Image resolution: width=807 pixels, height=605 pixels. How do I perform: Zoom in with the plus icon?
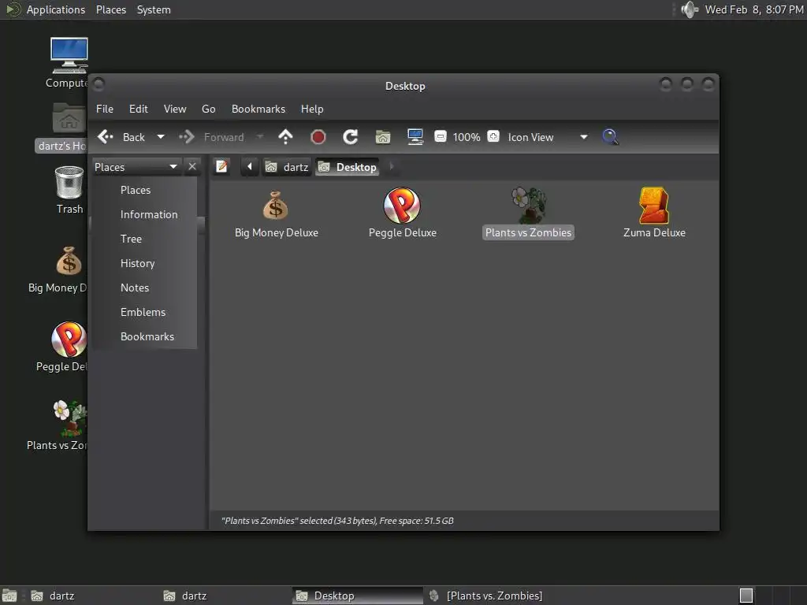click(x=493, y=137)
